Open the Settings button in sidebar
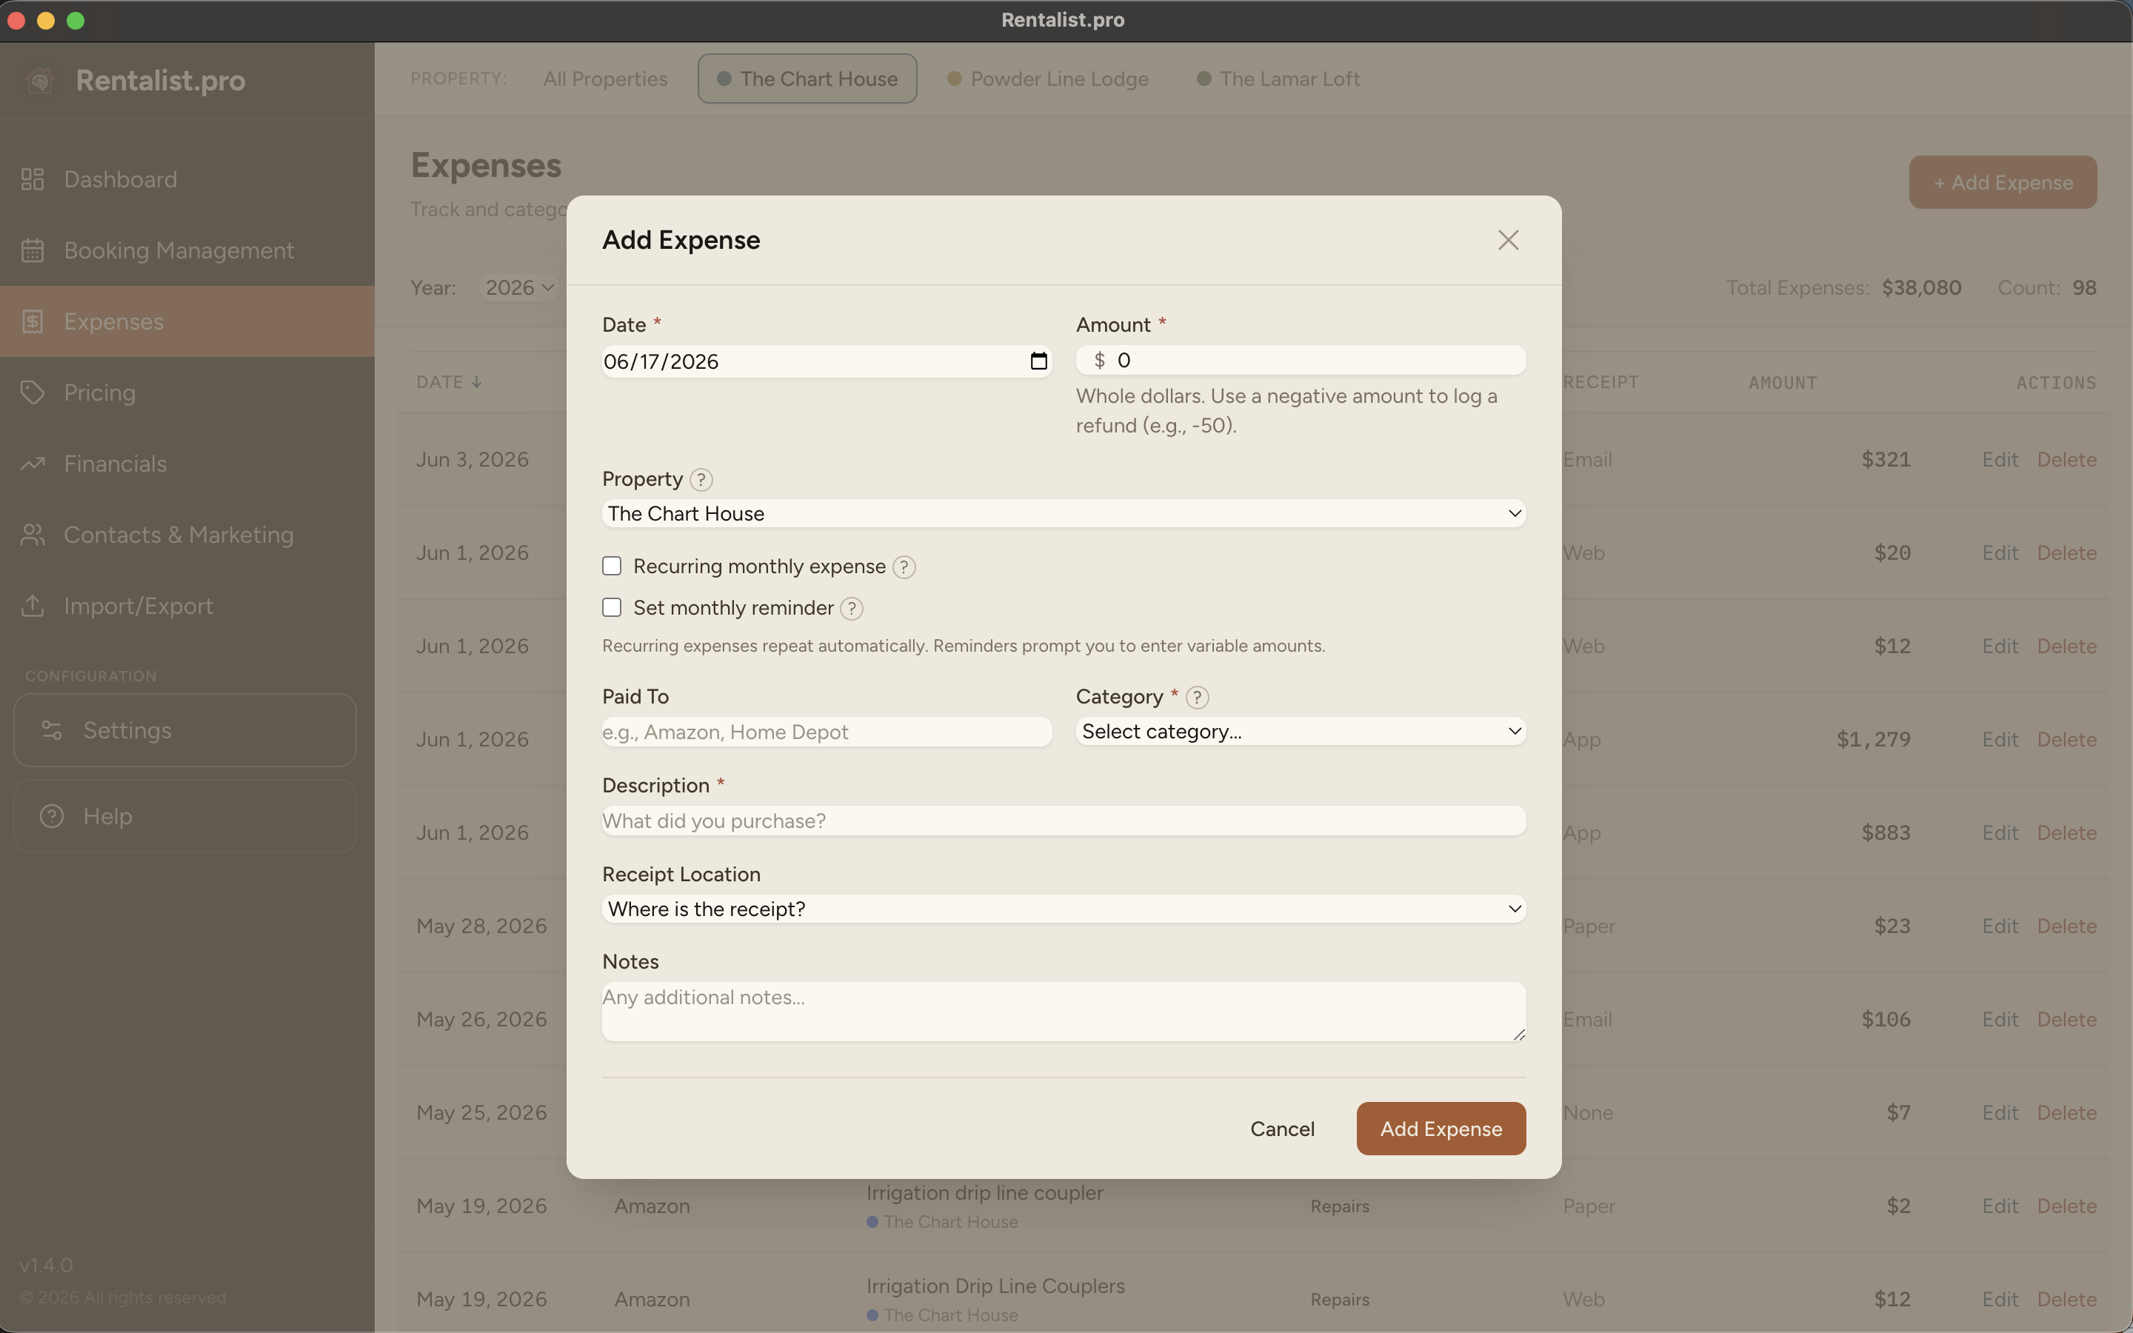The height and width of the screenshot is (1333, 2133). (x=185, y=730)
